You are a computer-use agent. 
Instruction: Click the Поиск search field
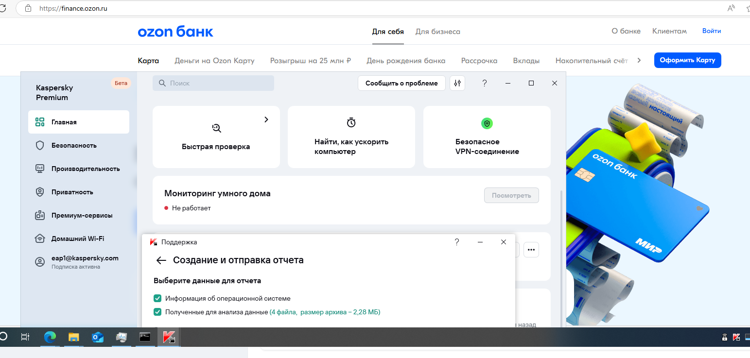[213, 83]
